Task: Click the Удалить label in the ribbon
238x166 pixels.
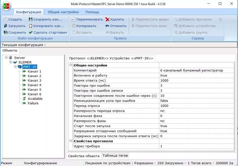Action: (117, 19)
